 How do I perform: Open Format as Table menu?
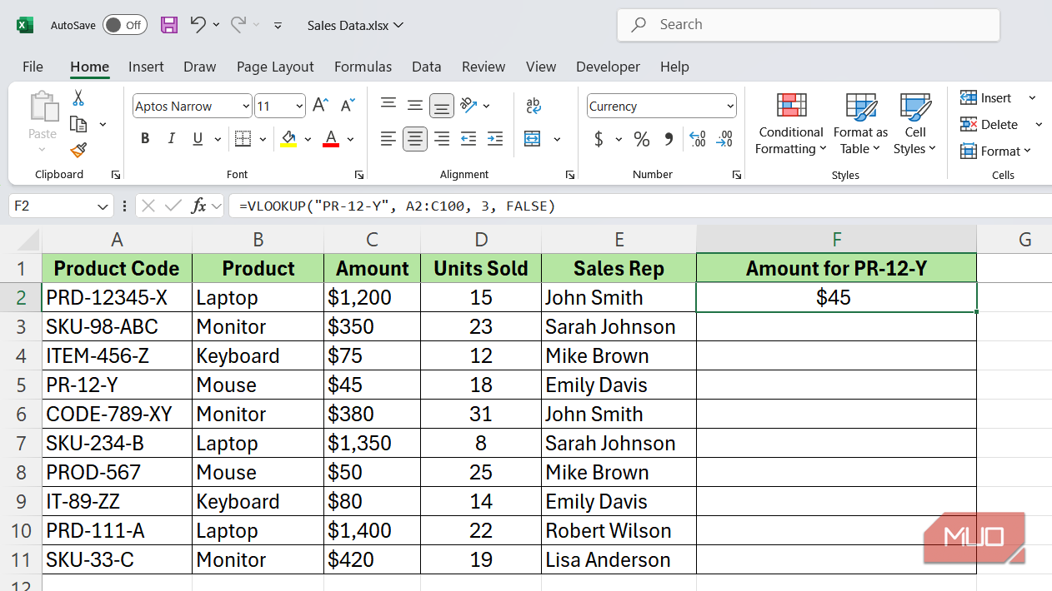click(x=860, y=123)
